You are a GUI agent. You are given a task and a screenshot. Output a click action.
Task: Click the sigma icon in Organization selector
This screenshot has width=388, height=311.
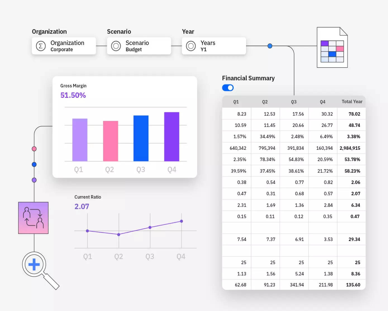[x=41, y=46]
